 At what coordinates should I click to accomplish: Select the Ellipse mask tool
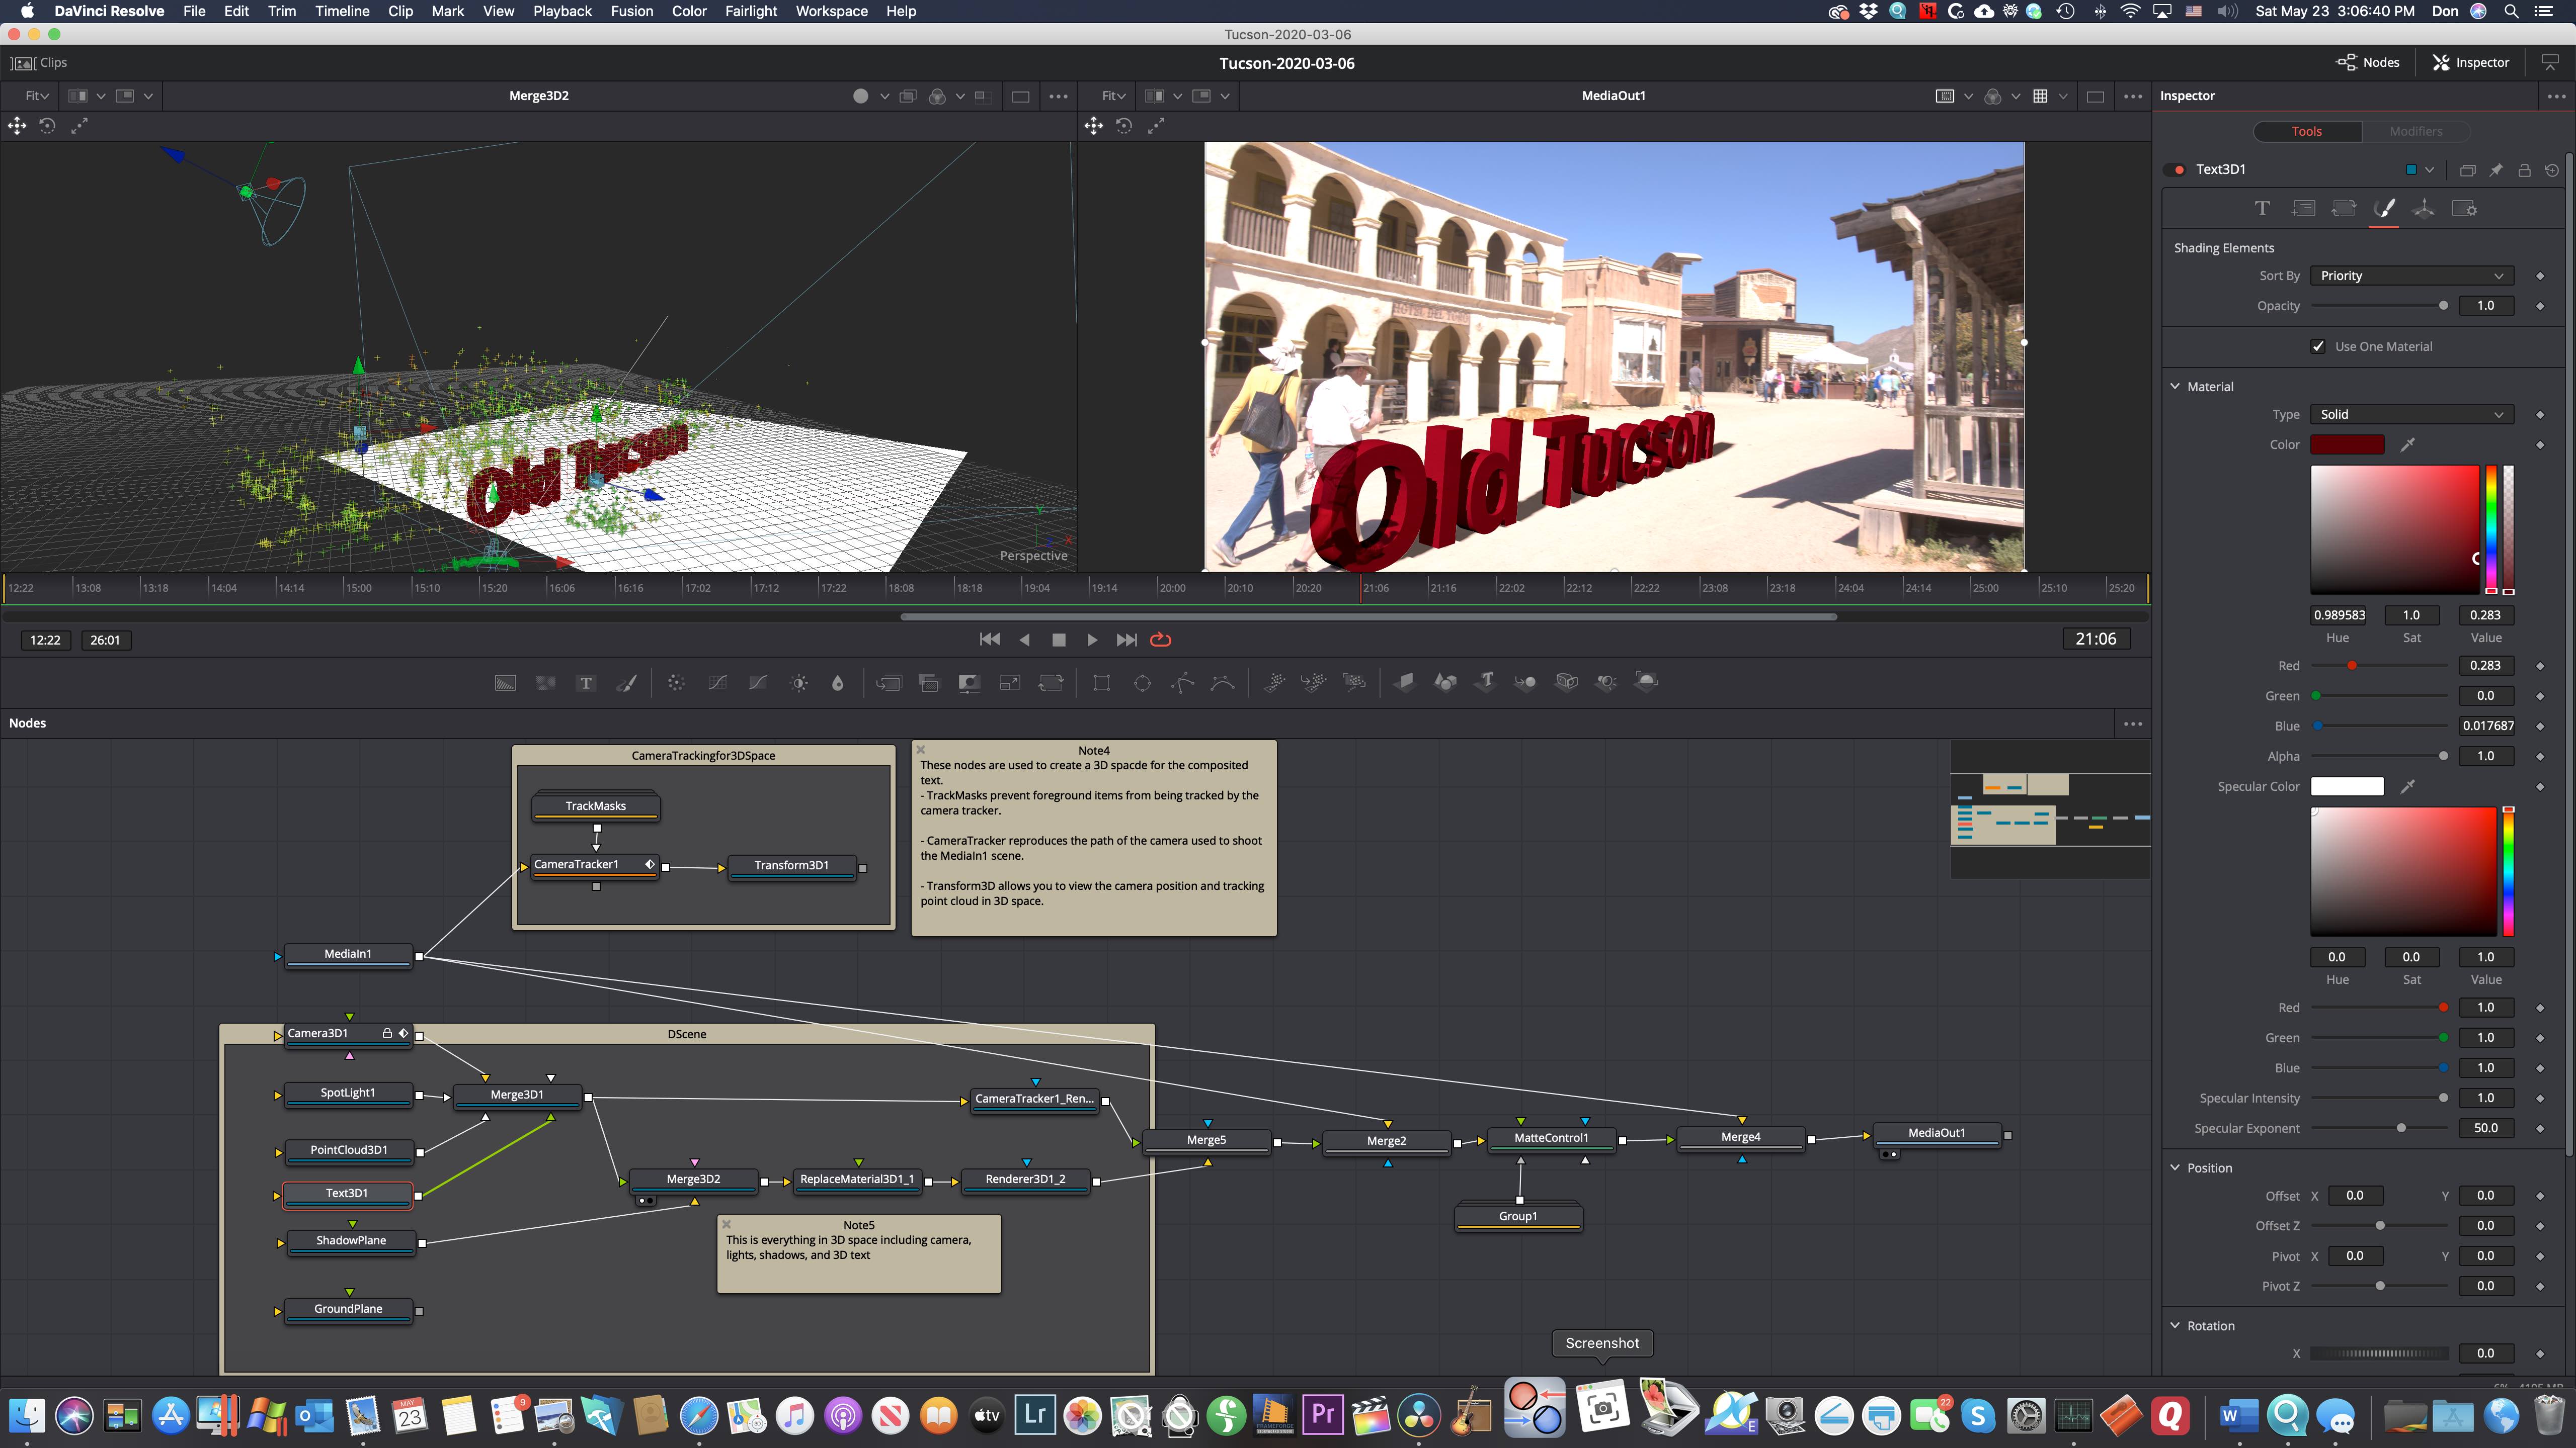tap(1142, 683)
